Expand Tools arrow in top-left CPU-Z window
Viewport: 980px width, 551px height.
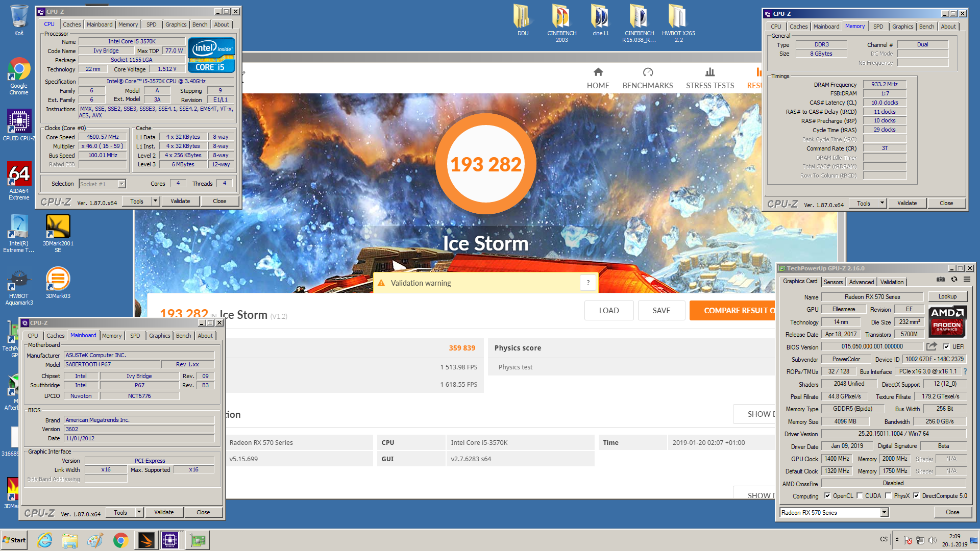(156, 201)
